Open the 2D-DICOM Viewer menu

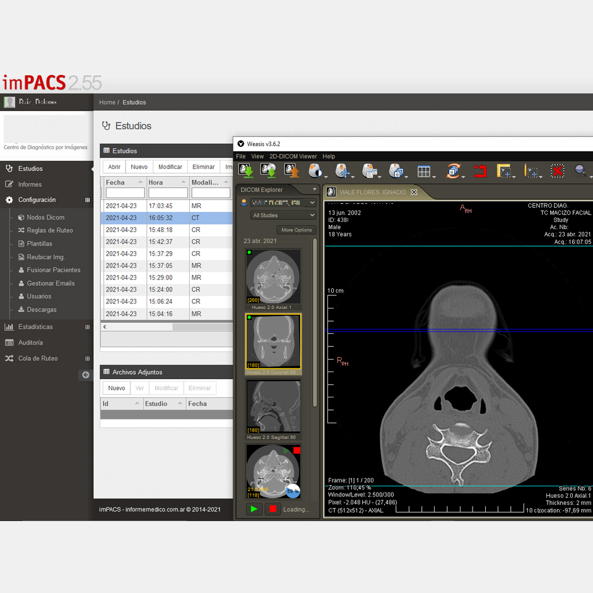293,156
